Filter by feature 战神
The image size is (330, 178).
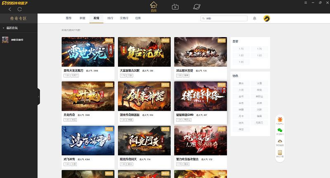click(x=259, y=103)
